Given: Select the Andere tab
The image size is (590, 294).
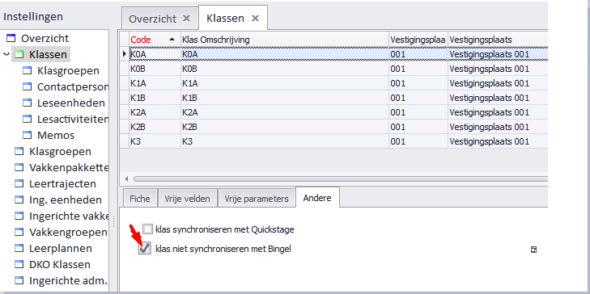Looking at the screenshot, I should coord(317,198).
